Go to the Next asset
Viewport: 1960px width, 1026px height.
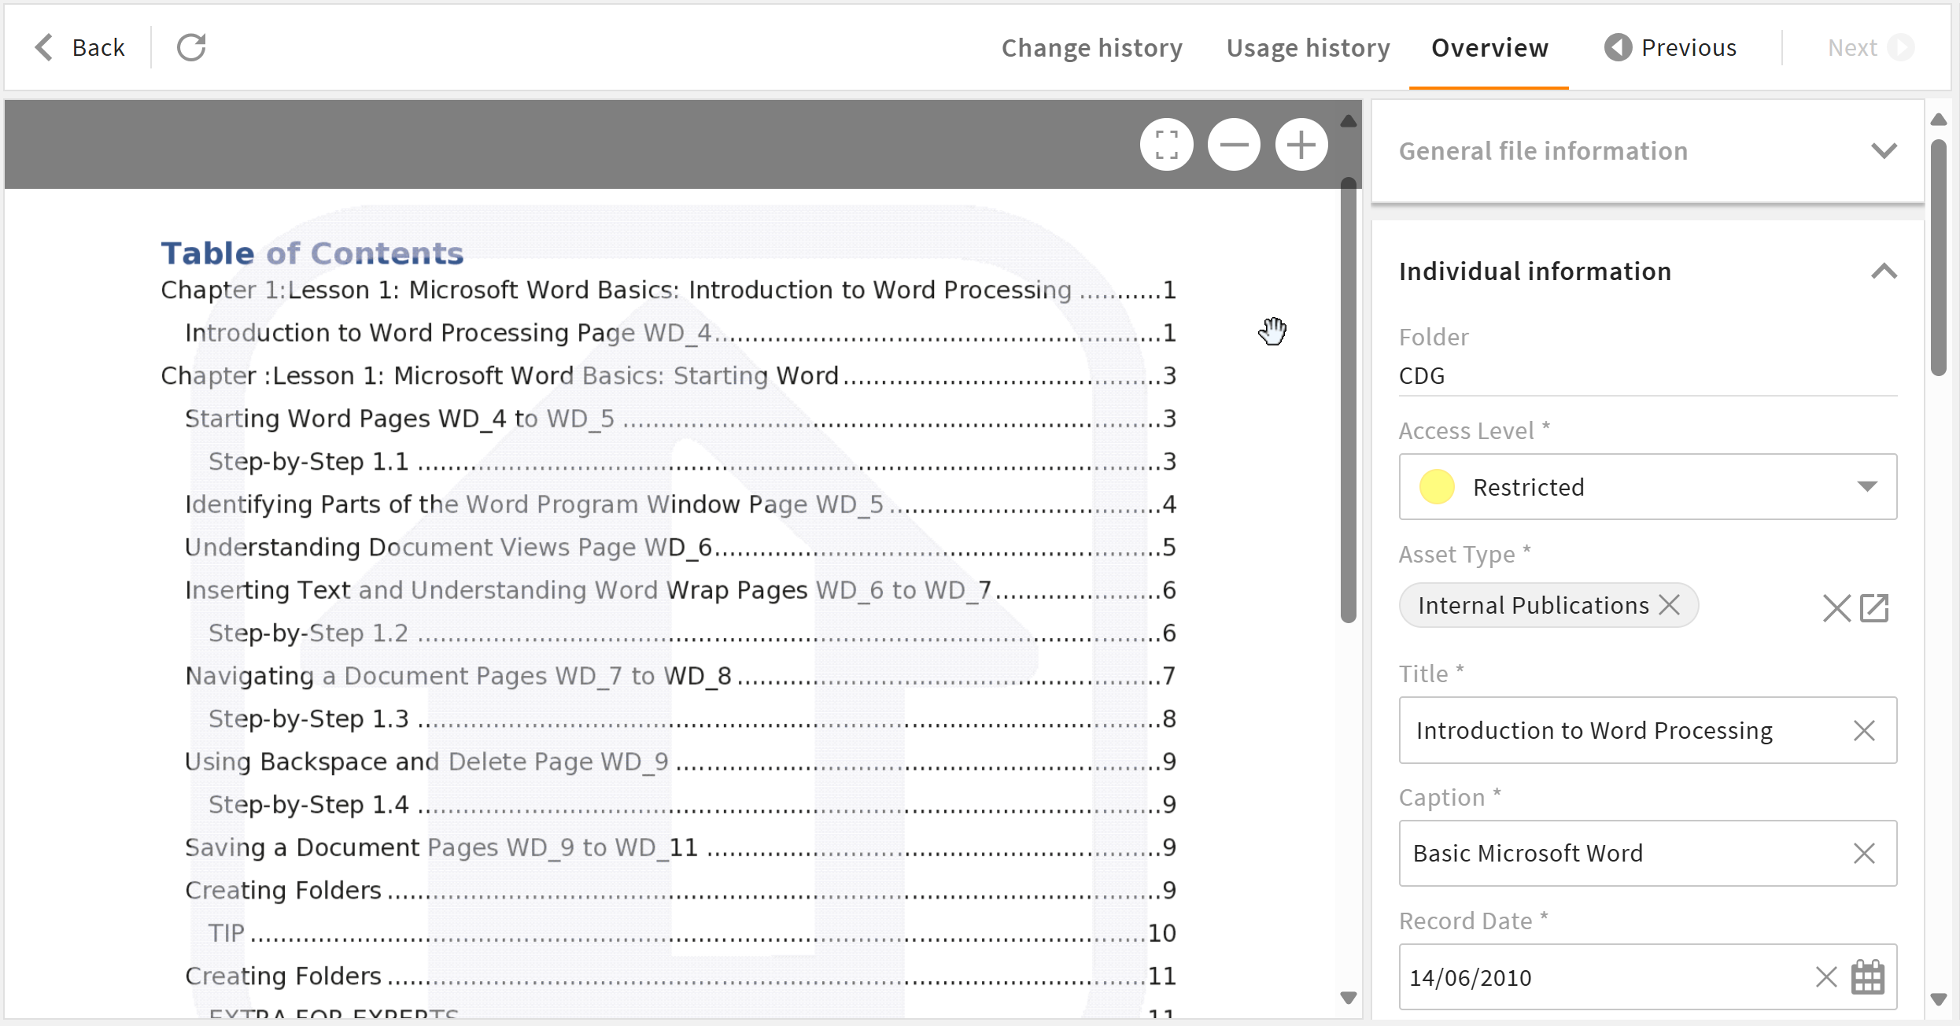(1870, 47)
